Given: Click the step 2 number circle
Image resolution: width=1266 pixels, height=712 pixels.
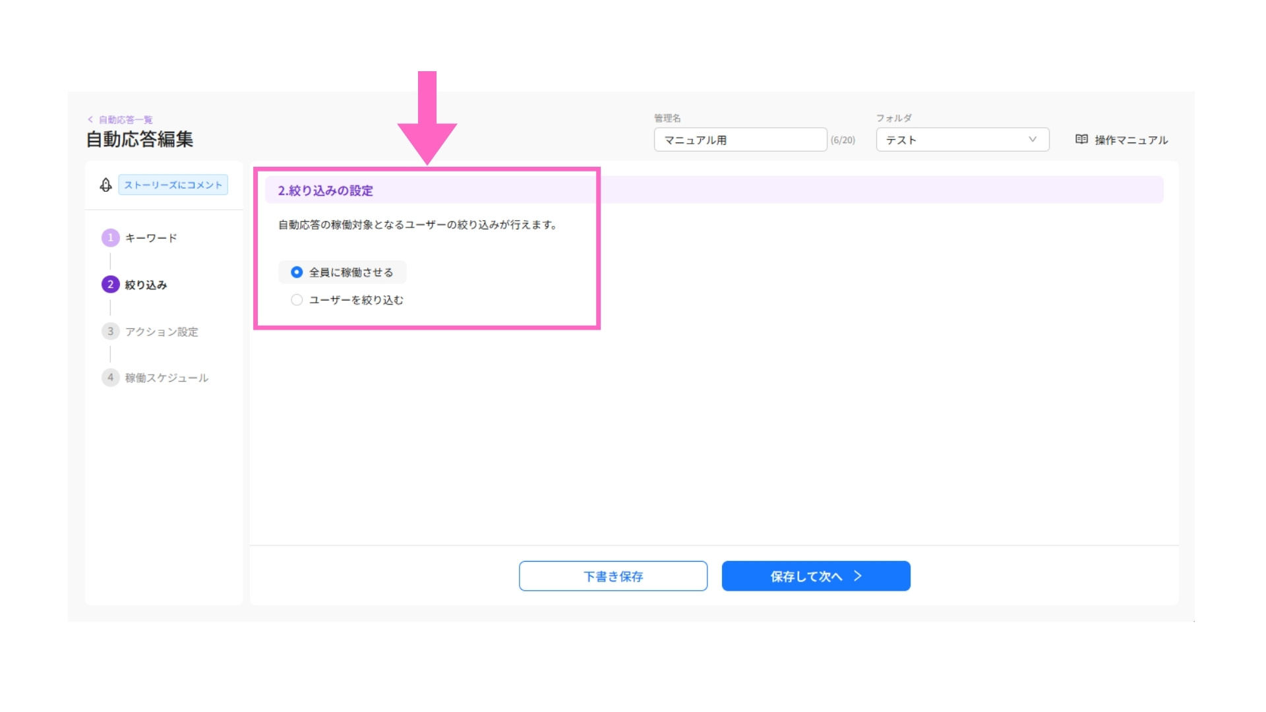Looking at the screenshot, I should pos(110,285).
